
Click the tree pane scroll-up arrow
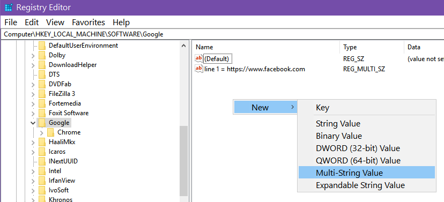tap(184, 46)
